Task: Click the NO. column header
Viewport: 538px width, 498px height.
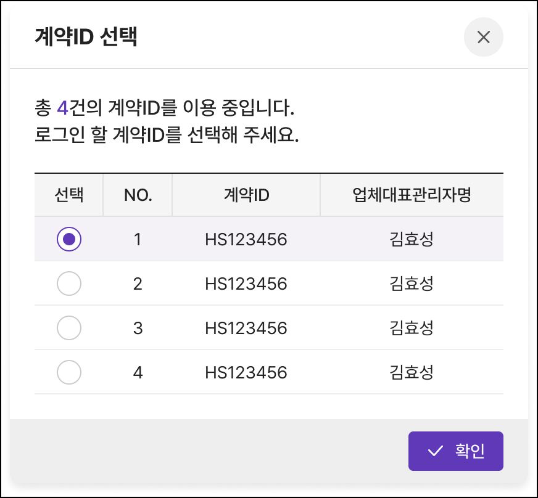Action: pos(138,195)
